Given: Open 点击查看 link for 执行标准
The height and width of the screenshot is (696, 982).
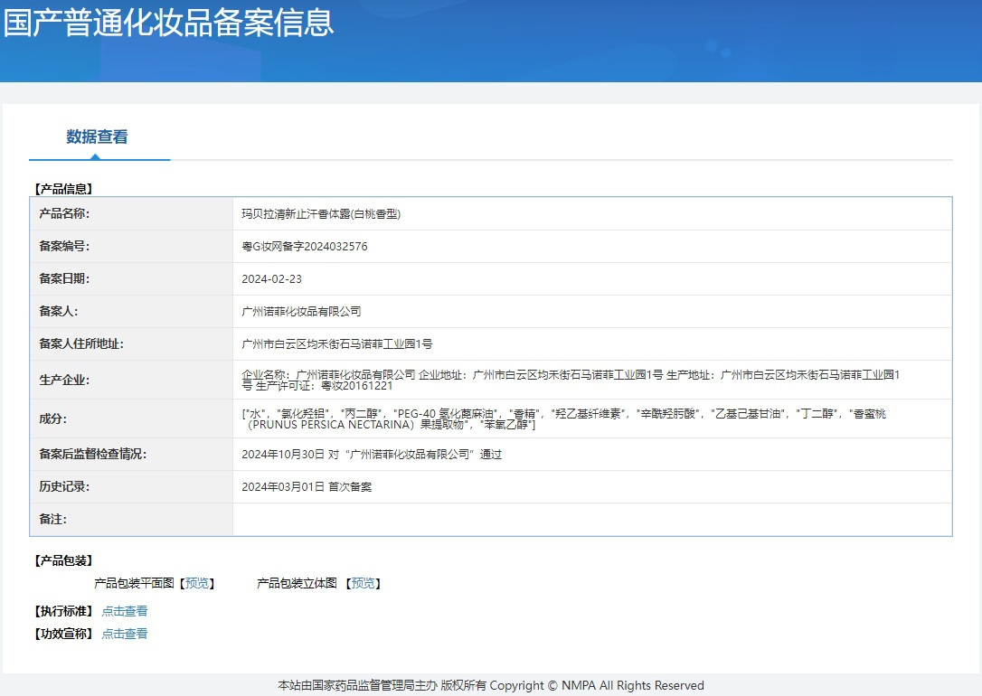Looking at the screenshot, I should [125, 611].
